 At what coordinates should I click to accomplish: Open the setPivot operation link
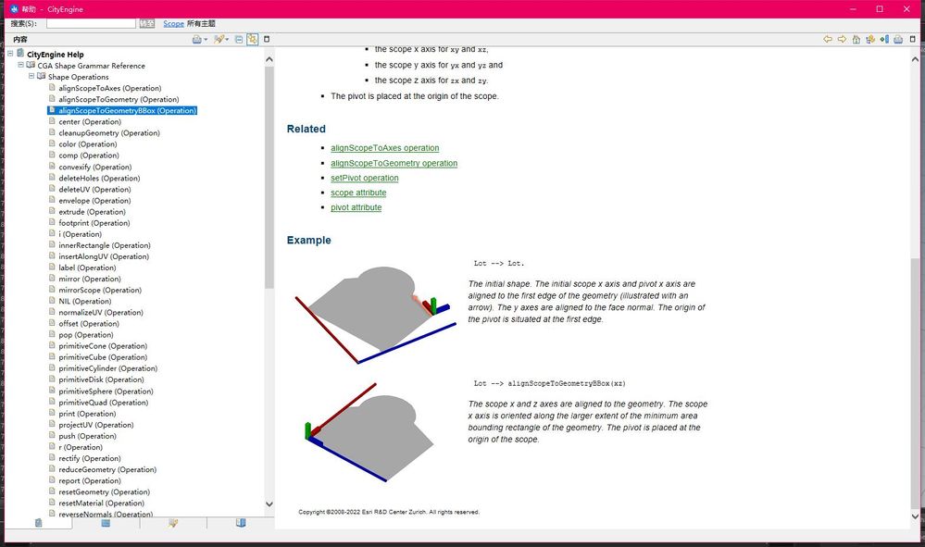coord(365,178)
